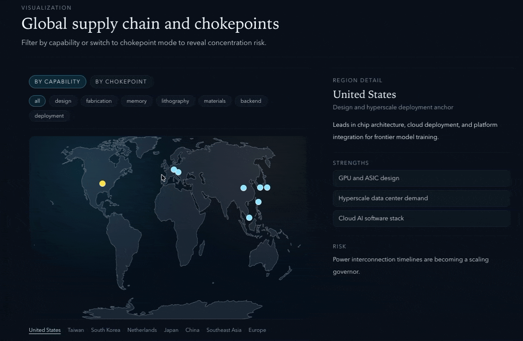Click the Taiwan region link below map
523x341 pixels.
point(76,330)
